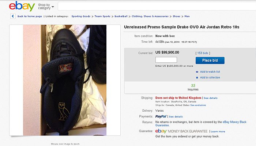Click Back to home page link
256x146 pixels.
[29, 16]
